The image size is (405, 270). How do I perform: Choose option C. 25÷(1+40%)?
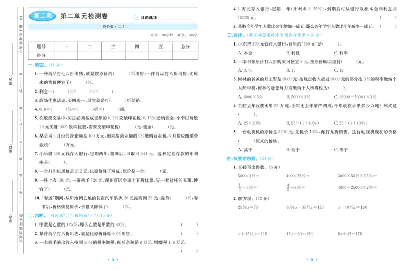coord(350,123)
